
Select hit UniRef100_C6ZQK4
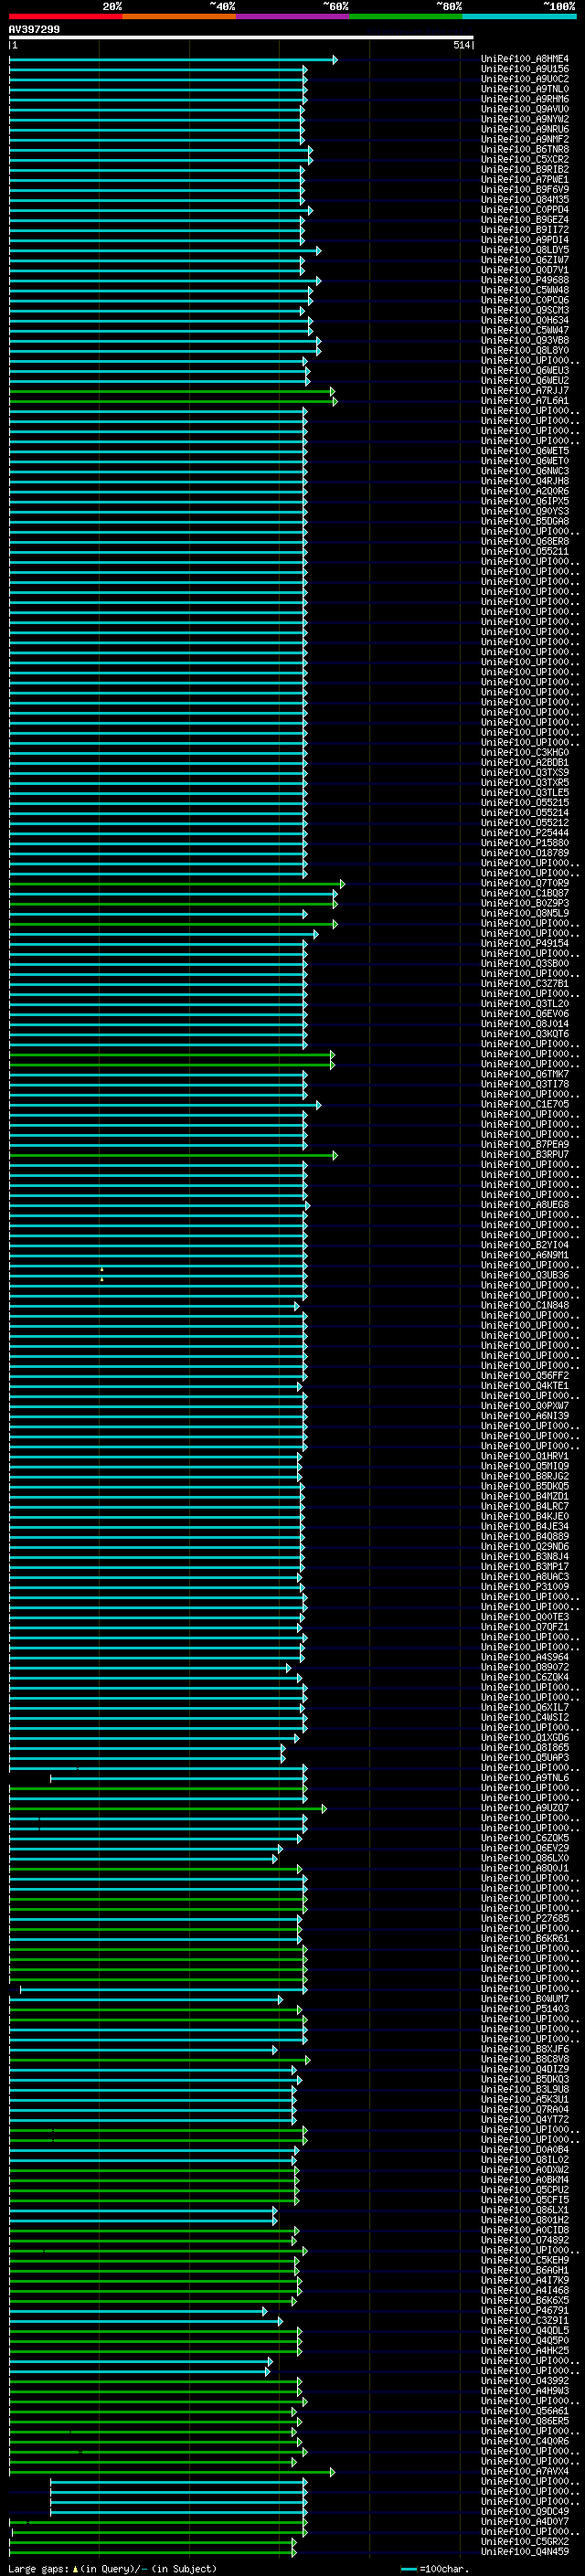click(525, 1677)
